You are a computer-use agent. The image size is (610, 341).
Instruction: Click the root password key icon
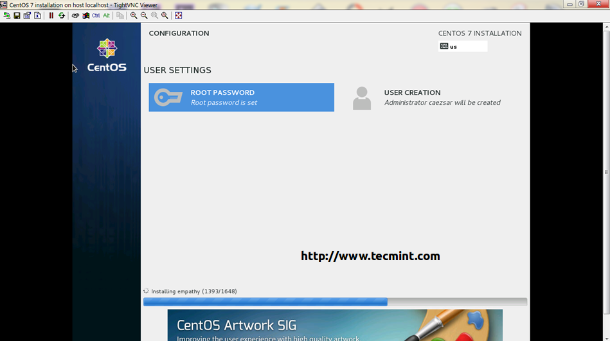pos(168,97)
